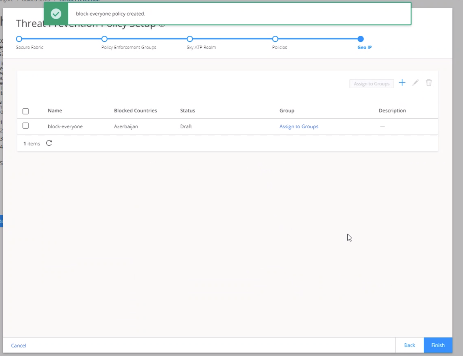Screen dimensions: 463x356
Task: Select all policies with header checkbox
Action: click(26, 111)
